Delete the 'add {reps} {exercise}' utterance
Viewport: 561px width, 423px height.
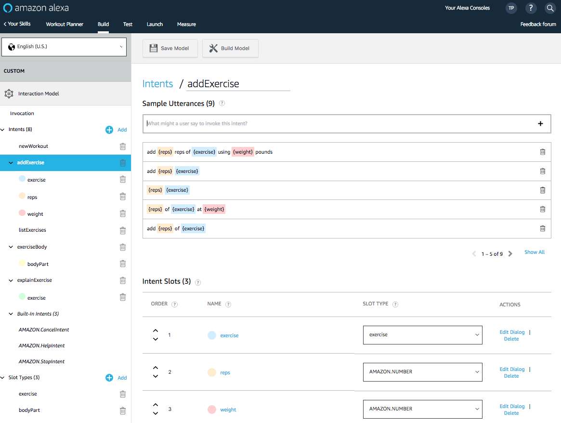point(542,171)
